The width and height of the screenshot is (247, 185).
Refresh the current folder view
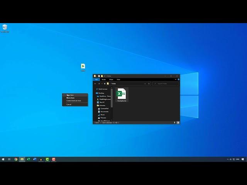coord(149,84)
